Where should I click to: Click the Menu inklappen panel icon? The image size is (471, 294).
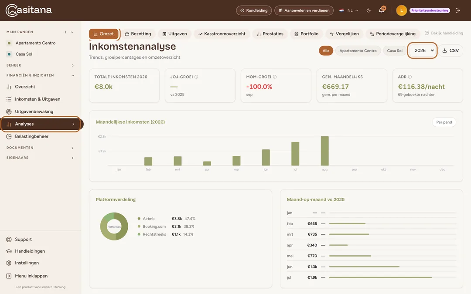(9, 276)
